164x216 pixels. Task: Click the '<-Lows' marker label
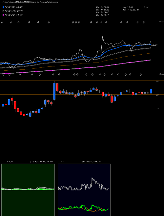pyautogui.click(x=161, y=74)
